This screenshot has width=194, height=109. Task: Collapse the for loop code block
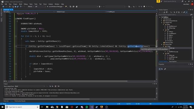pos(16,36)
